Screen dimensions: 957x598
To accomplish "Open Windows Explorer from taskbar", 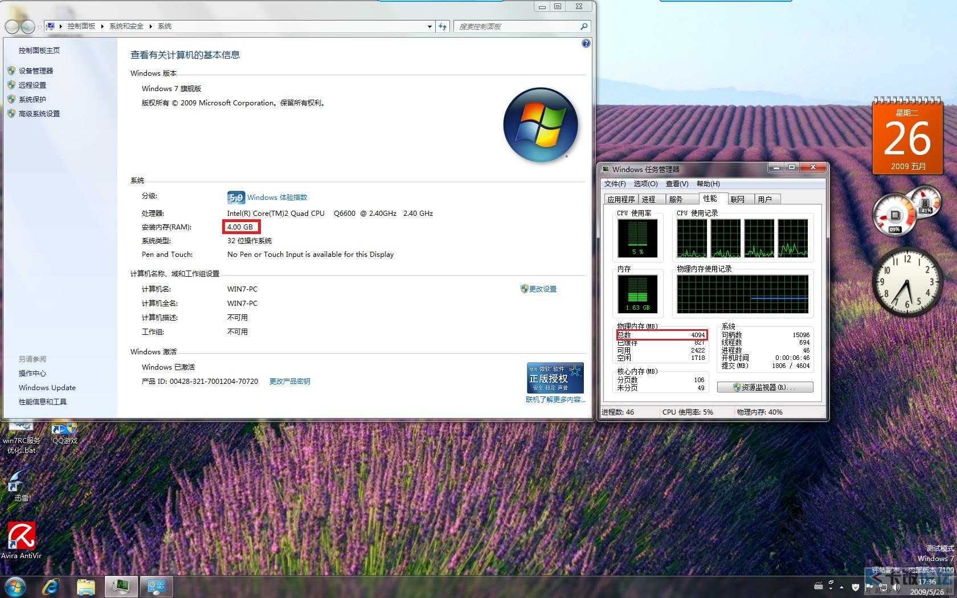I will point(85,587).
